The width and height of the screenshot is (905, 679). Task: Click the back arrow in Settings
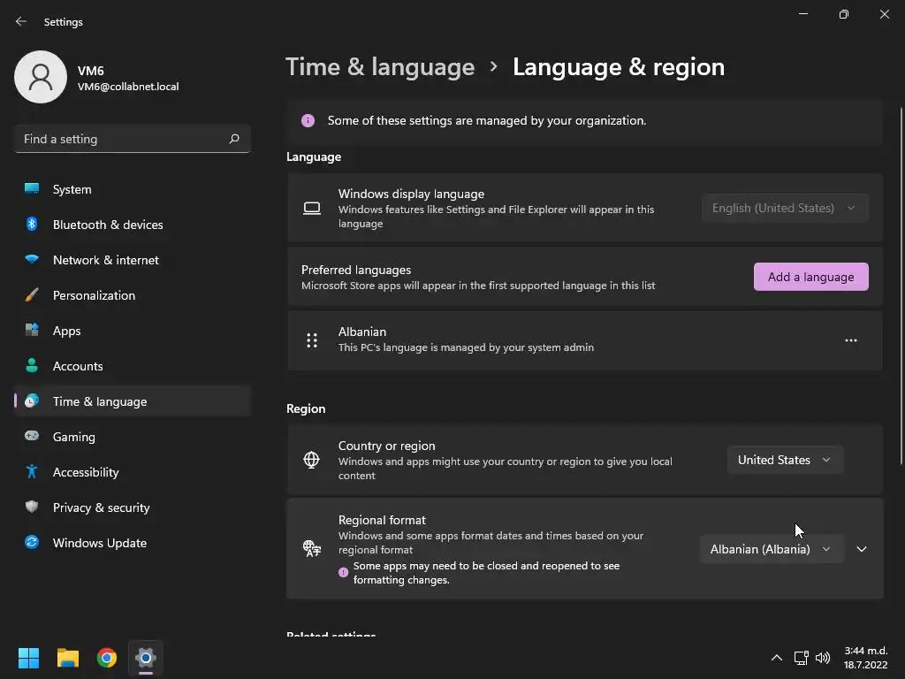point(21,21)
